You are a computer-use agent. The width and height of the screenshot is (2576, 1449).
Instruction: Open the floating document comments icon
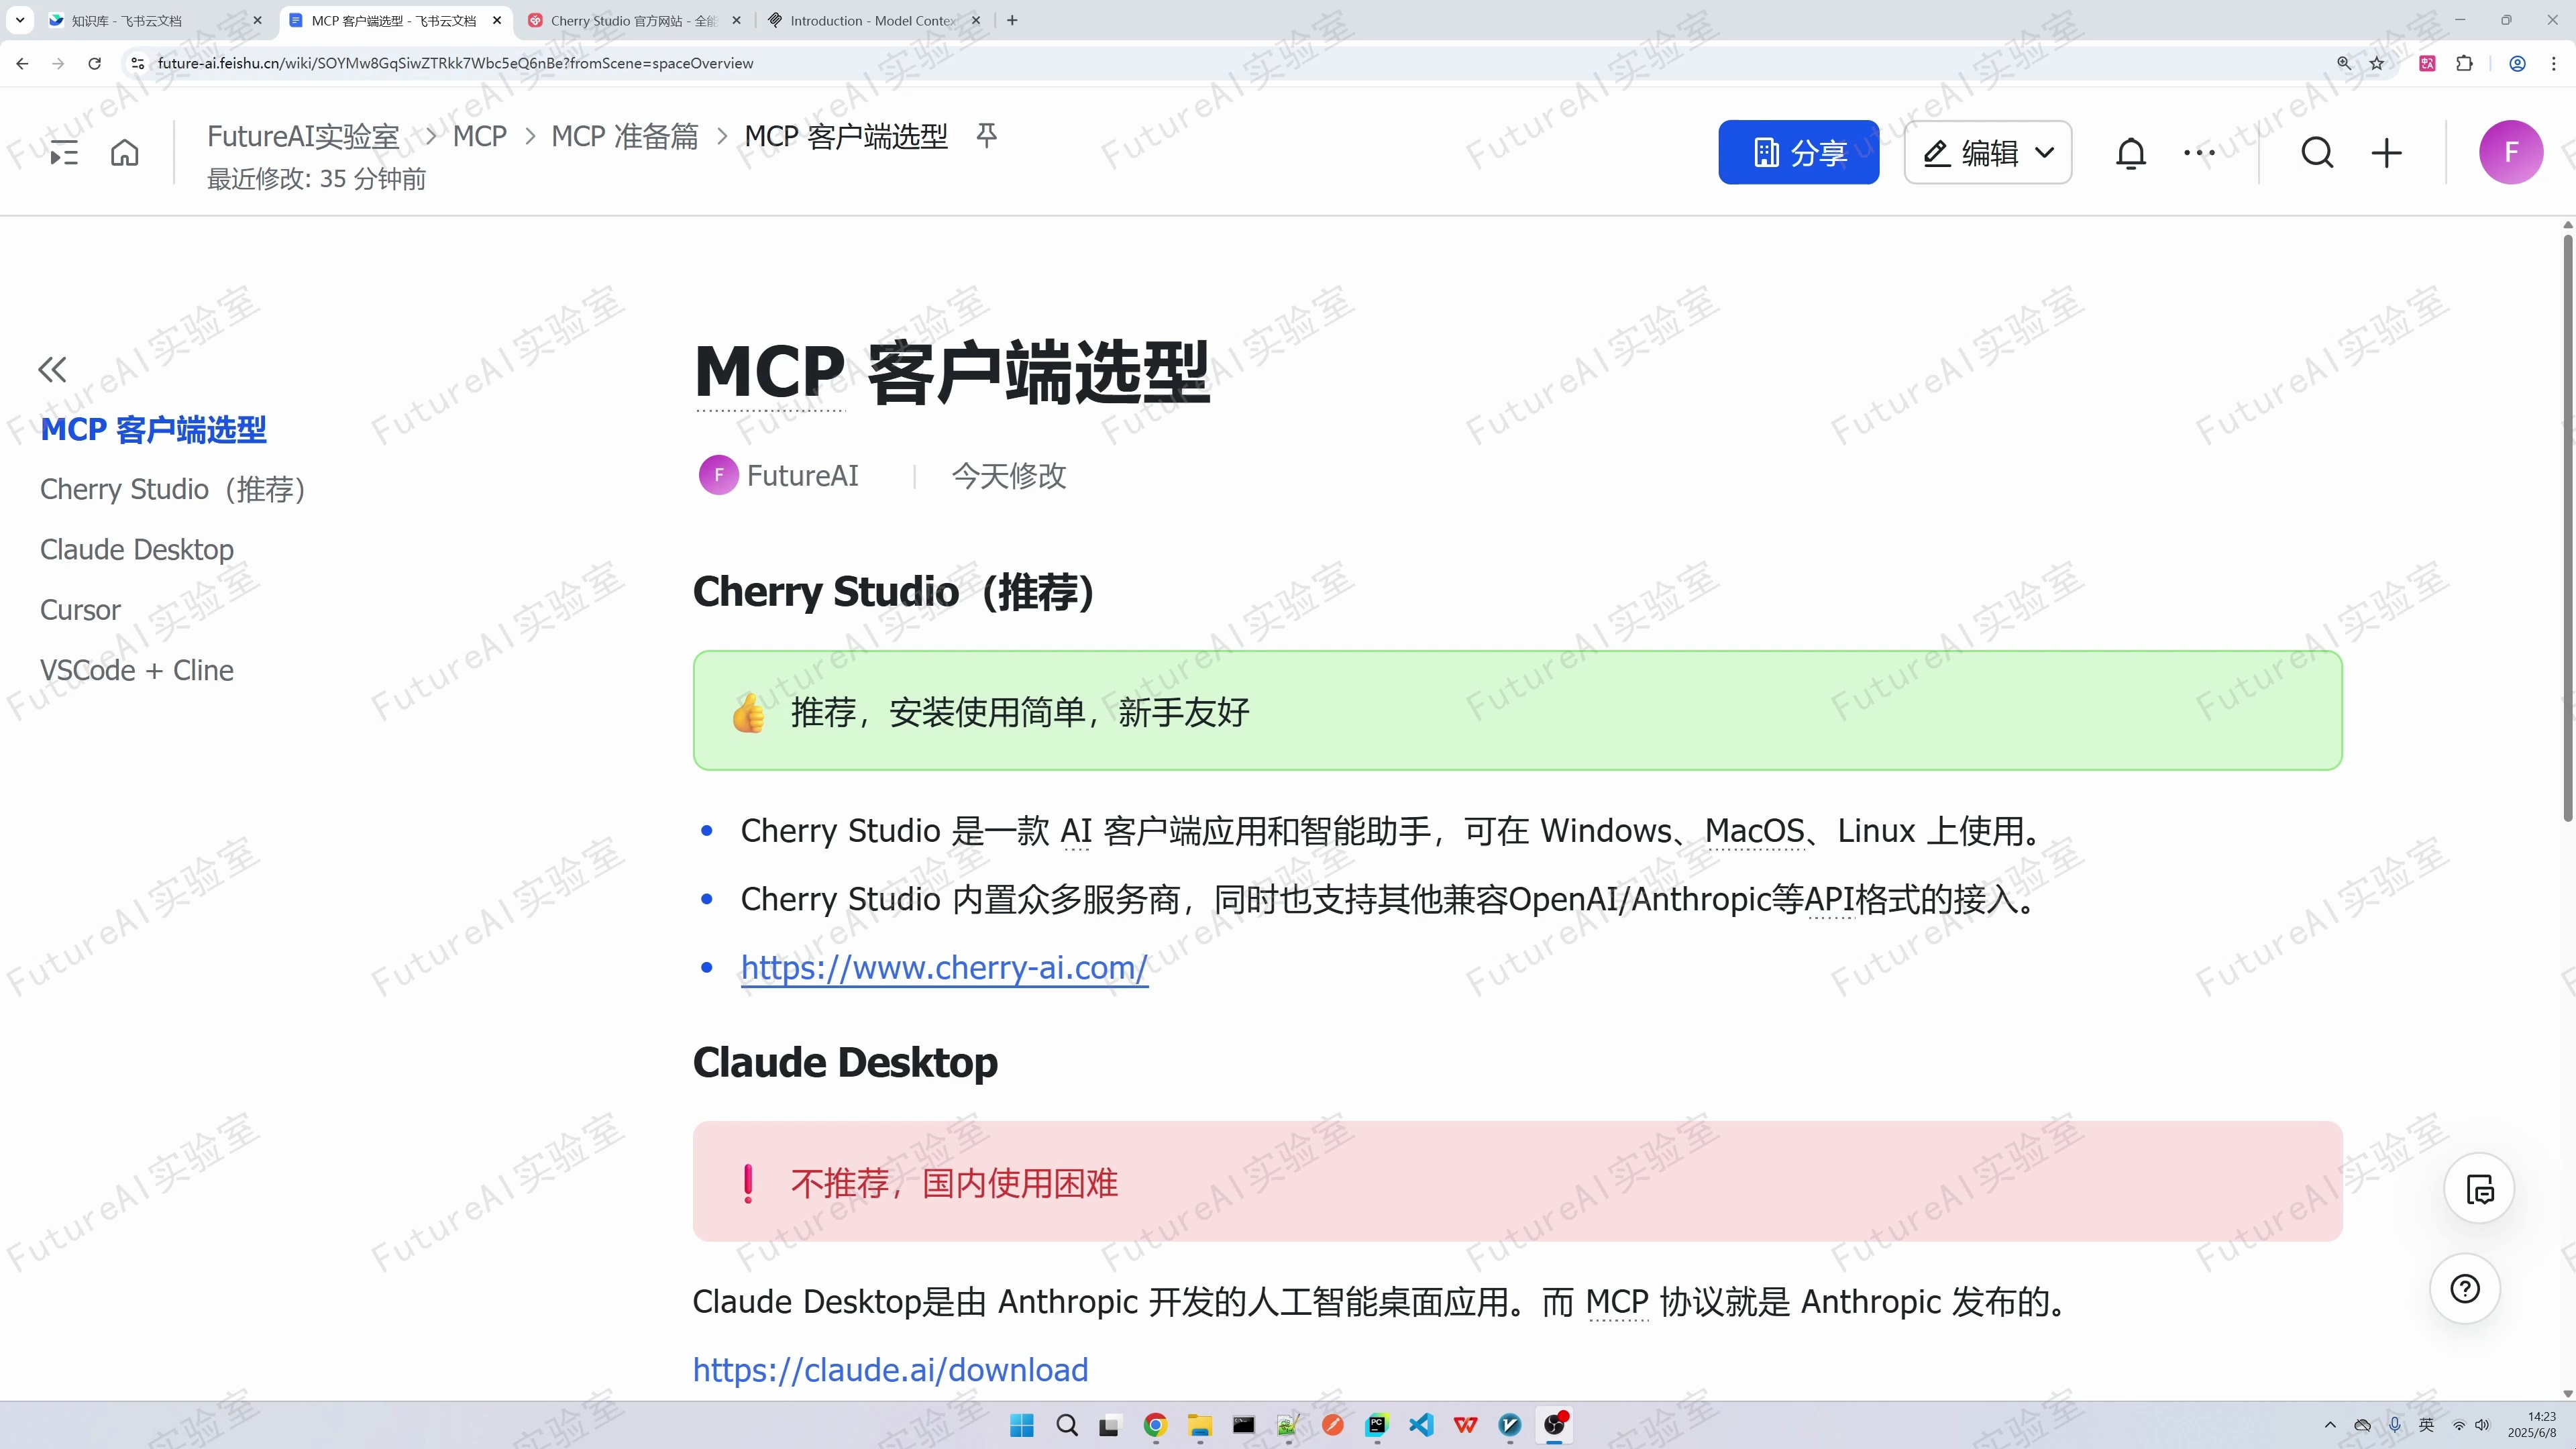pos(2480,1189)
